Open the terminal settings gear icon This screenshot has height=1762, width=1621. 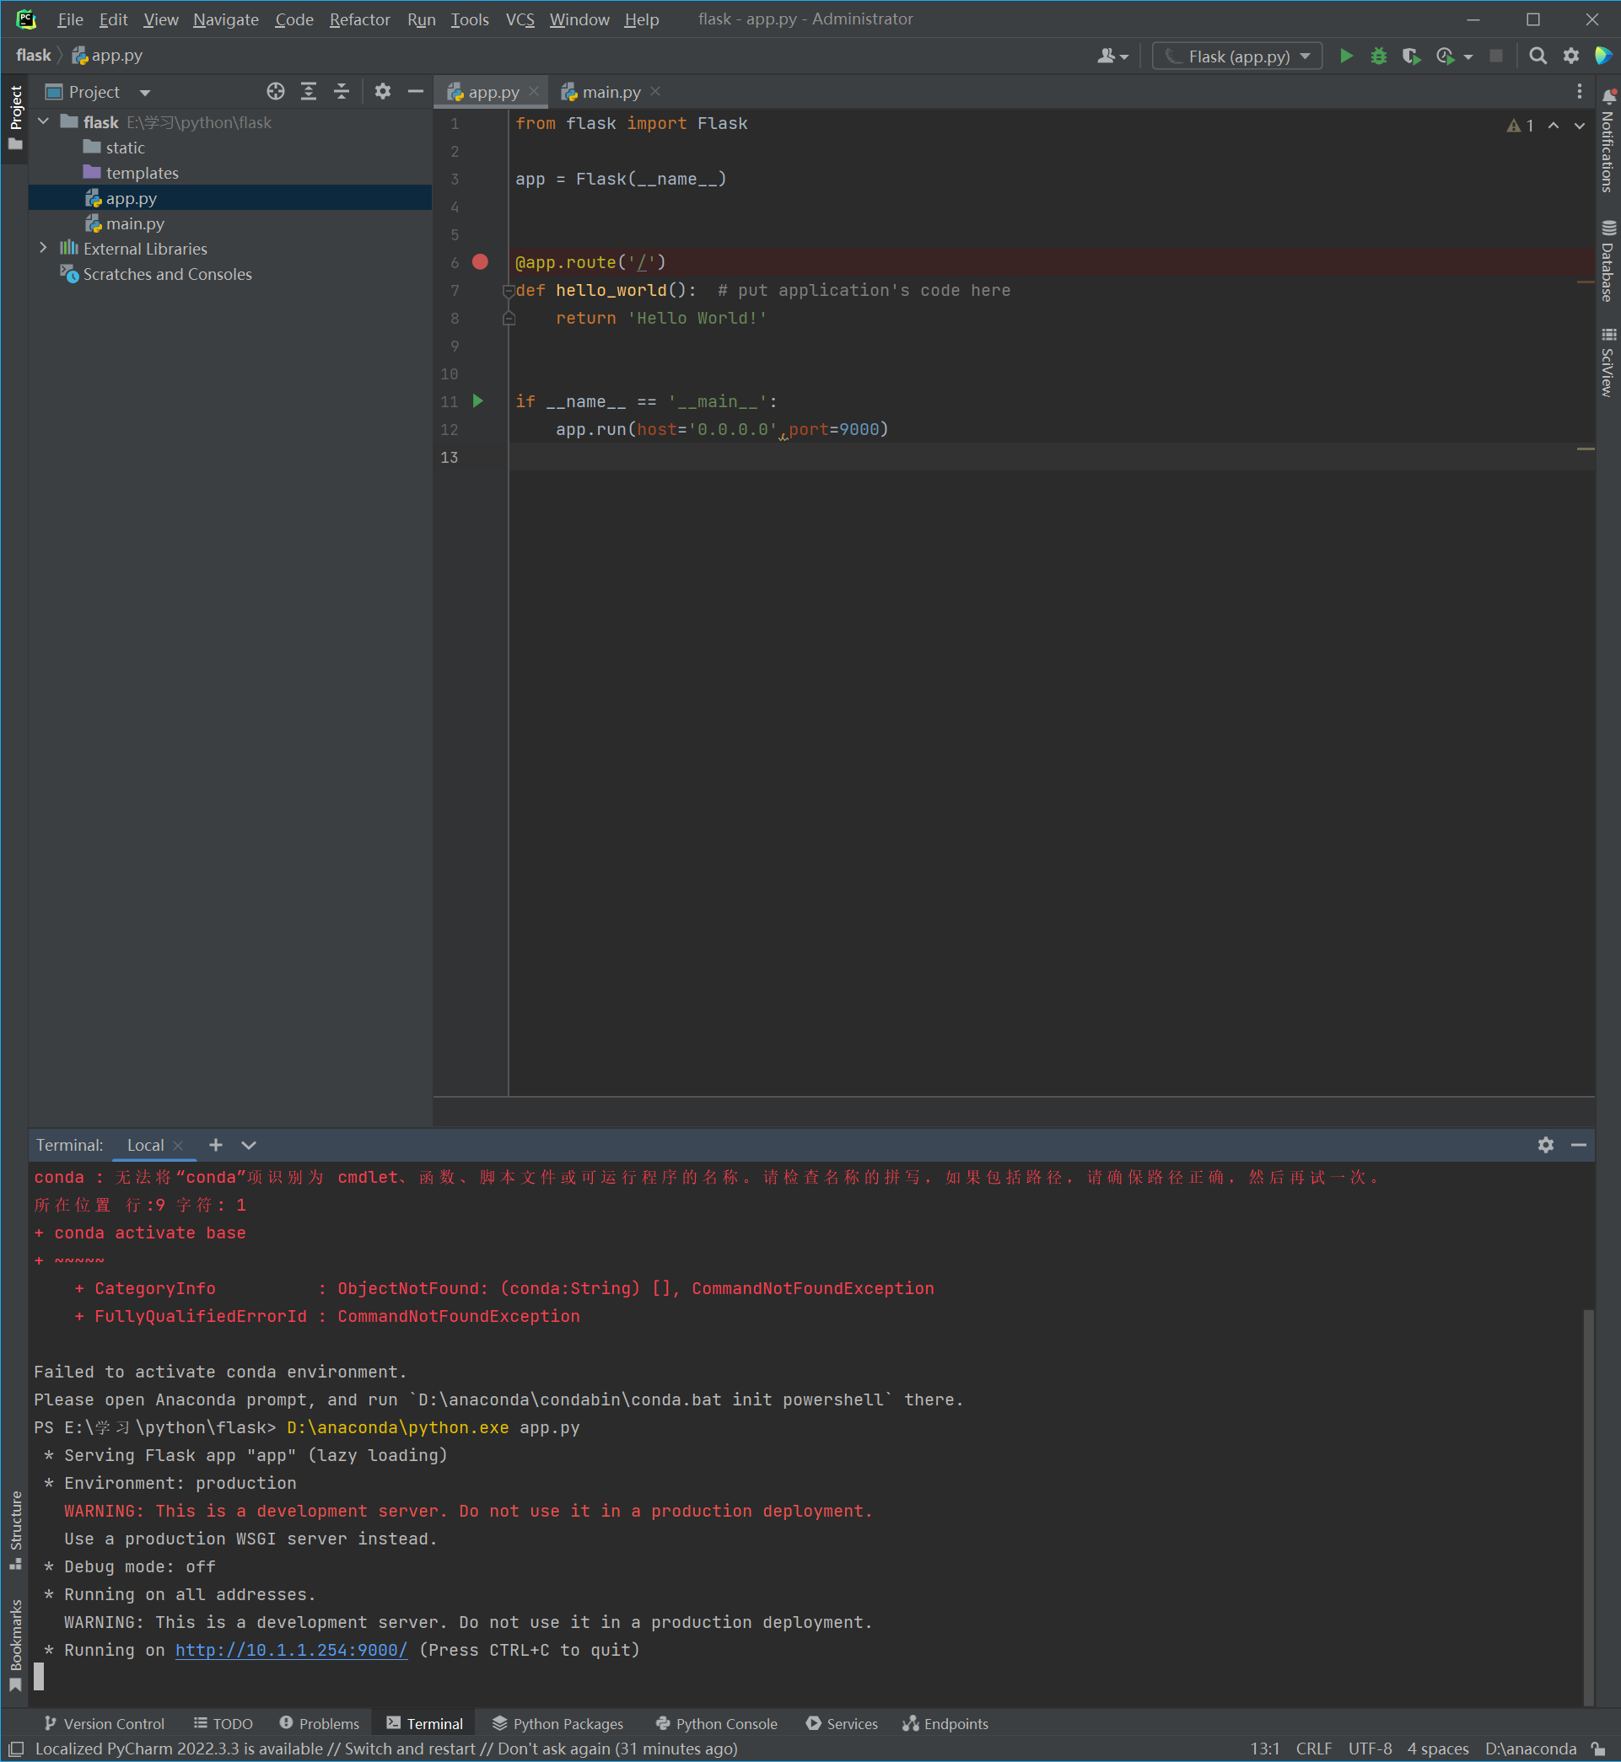coord(1545,1145)
